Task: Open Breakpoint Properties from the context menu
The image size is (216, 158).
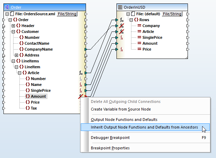Action: 110,148
